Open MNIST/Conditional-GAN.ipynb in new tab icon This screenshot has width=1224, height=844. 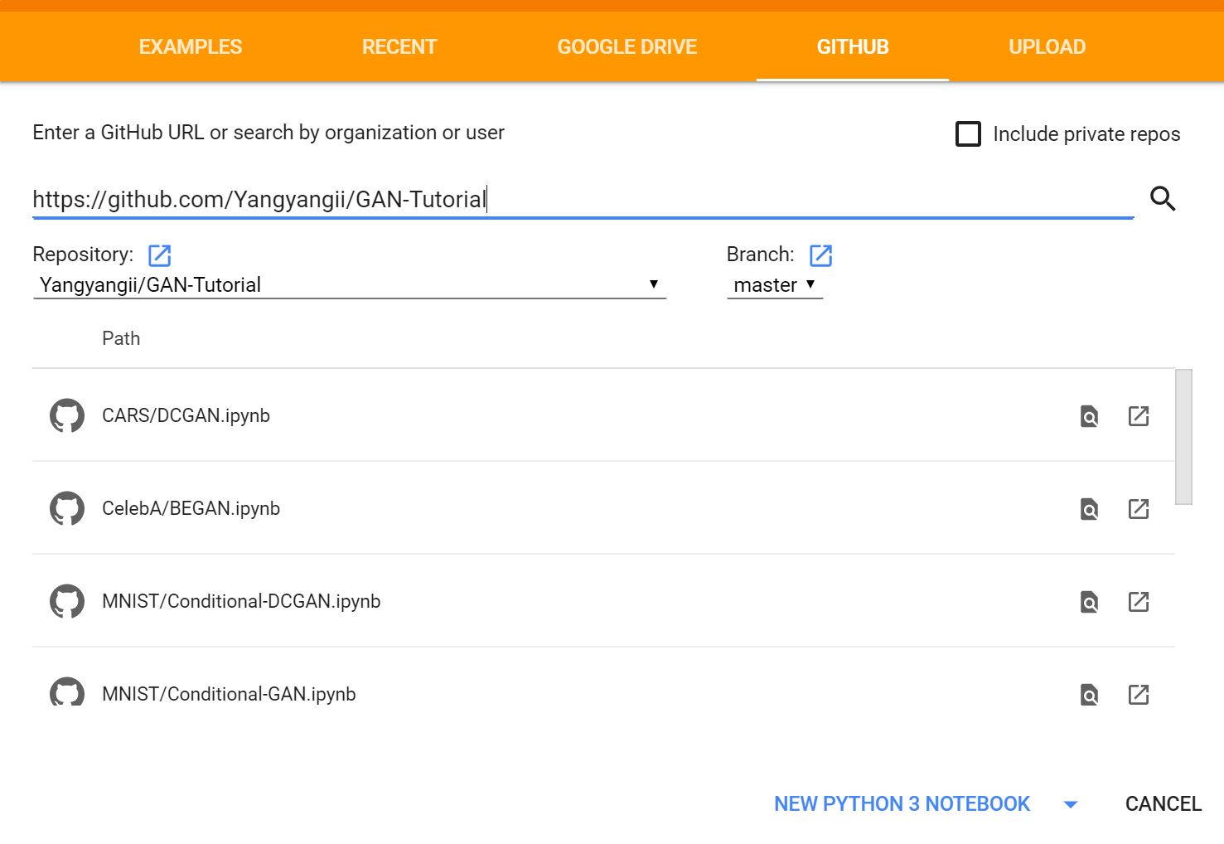click(x=1139, y=695)
